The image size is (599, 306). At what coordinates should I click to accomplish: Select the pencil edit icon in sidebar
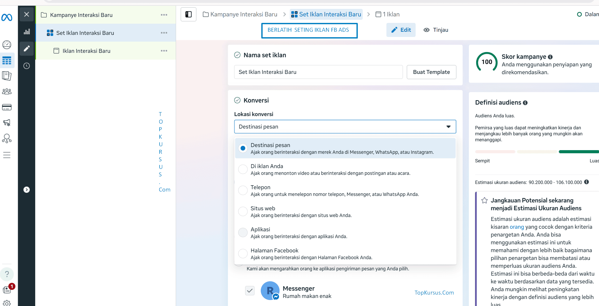pos(27,49)
